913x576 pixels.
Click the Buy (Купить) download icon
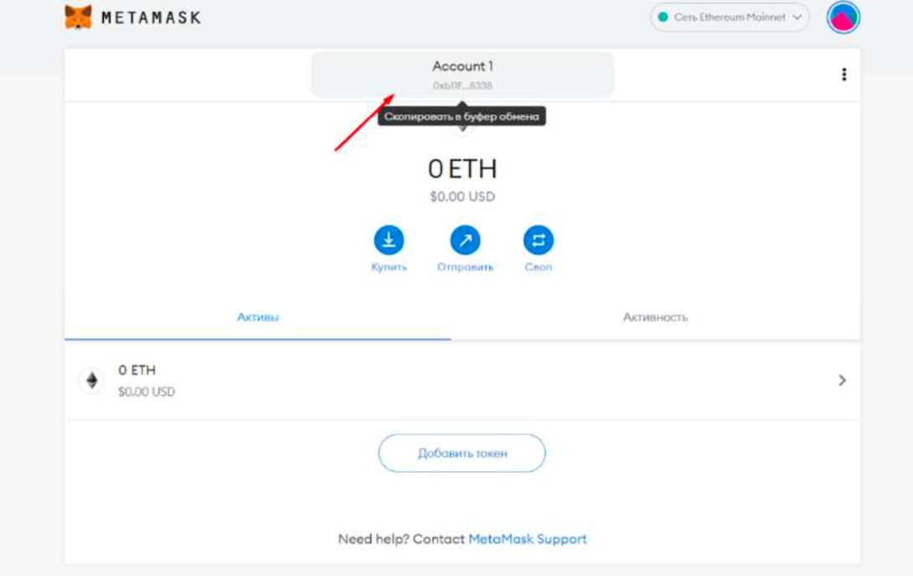tap(389, 240)
